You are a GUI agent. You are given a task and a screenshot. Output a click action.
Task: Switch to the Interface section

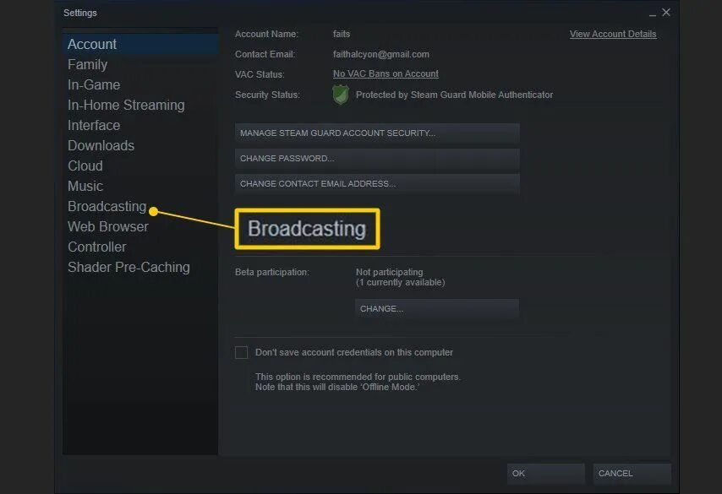pyautogui.click(x=94, y=125)
